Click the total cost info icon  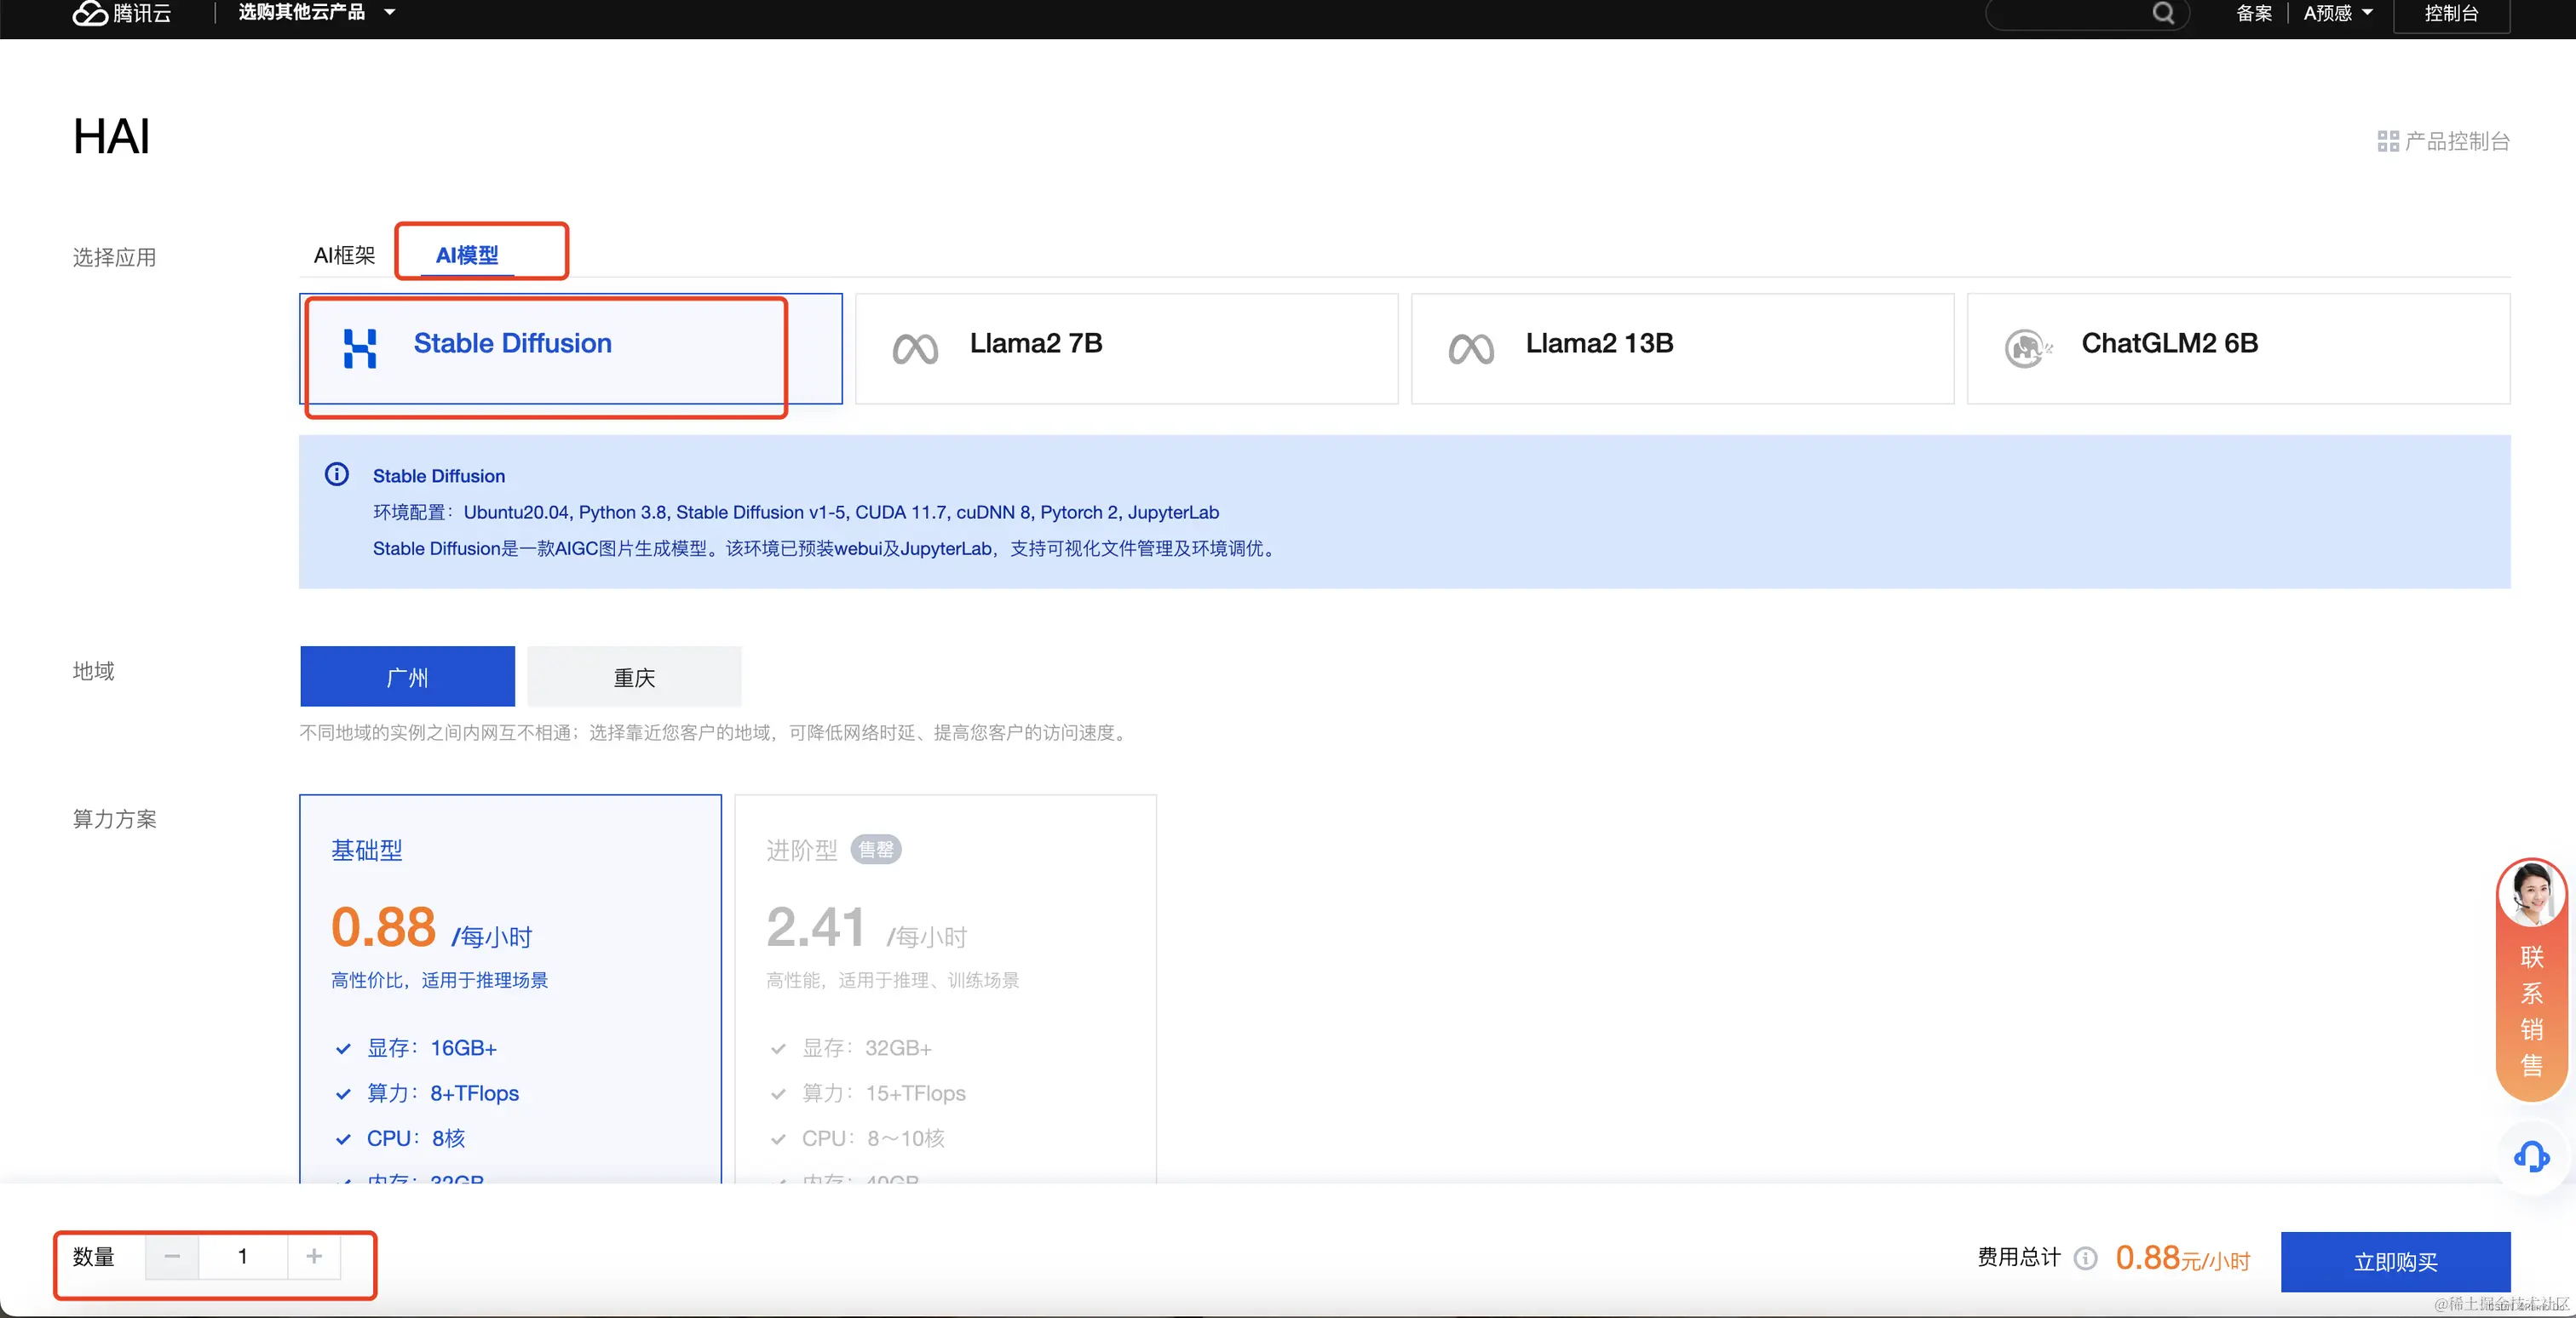pos(2085,1258)
